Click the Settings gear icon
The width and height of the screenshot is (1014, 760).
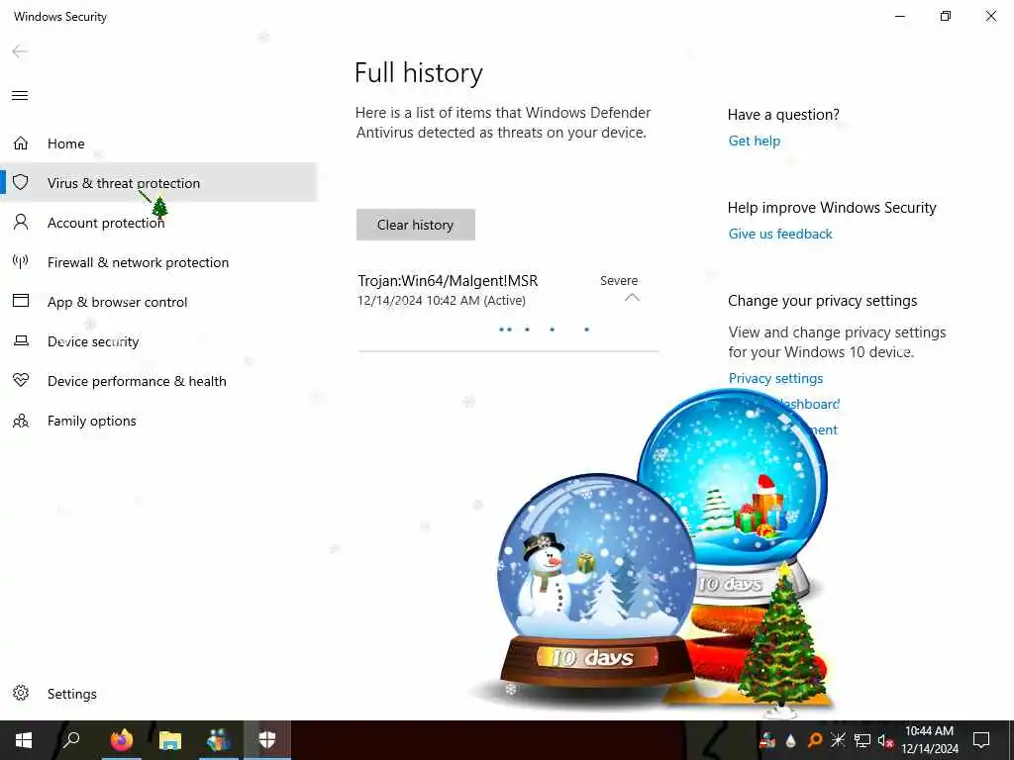[21, 693]
